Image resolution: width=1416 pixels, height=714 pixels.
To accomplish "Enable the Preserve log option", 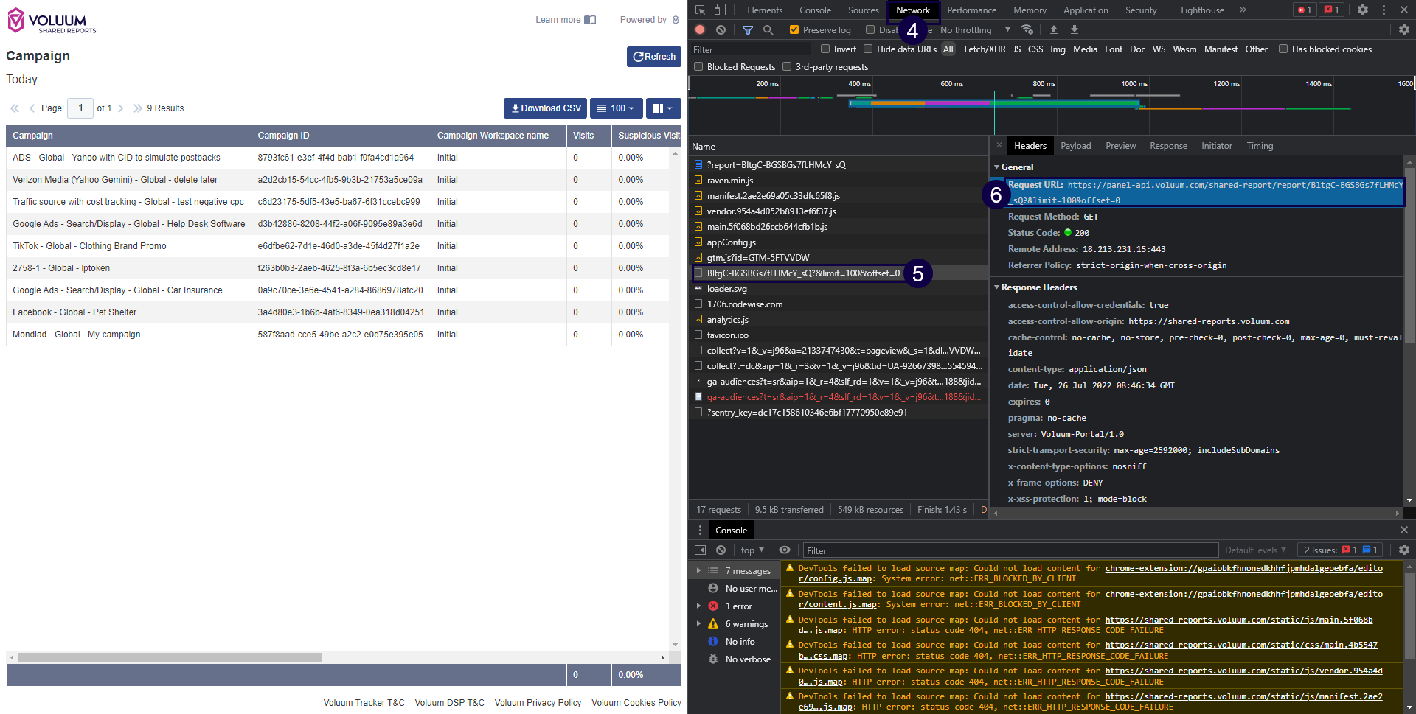I will coord(794,29).
